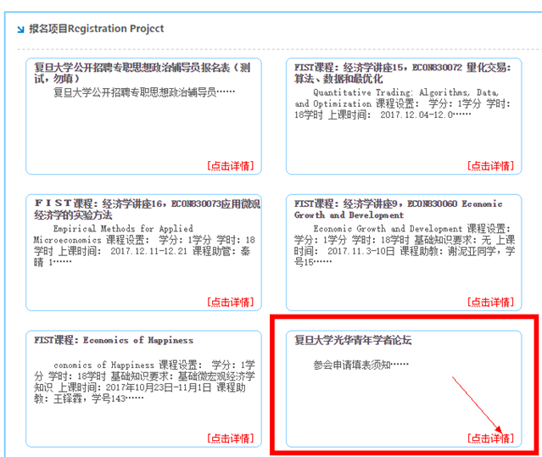This screenshot has width=542, height=457.
Task: Open 点击详情 for Economics of Happiness card
Action: [x=231, y=438]
